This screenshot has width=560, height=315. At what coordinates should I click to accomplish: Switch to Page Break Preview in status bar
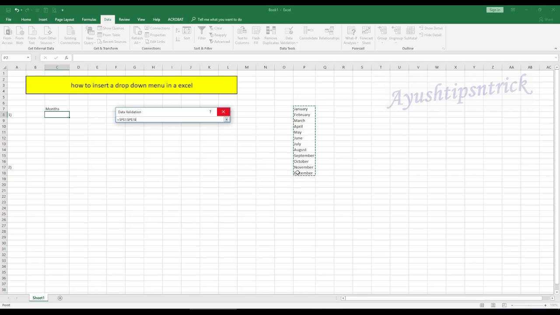tap(504, 305)
